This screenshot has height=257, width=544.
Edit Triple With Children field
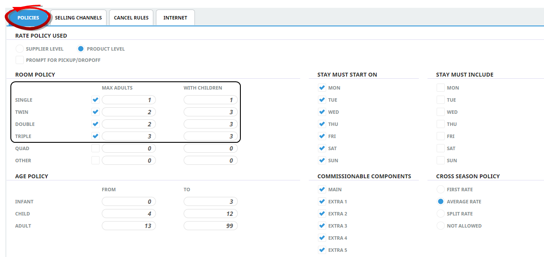210,136
